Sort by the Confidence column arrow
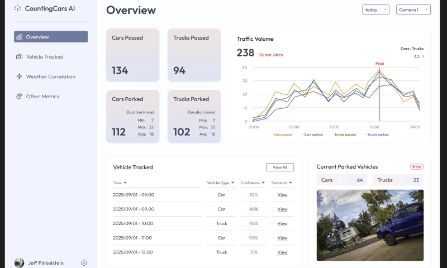447x268 pixels. [263, 183]
